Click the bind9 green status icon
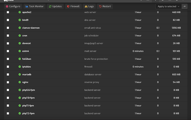 (20, 20)
